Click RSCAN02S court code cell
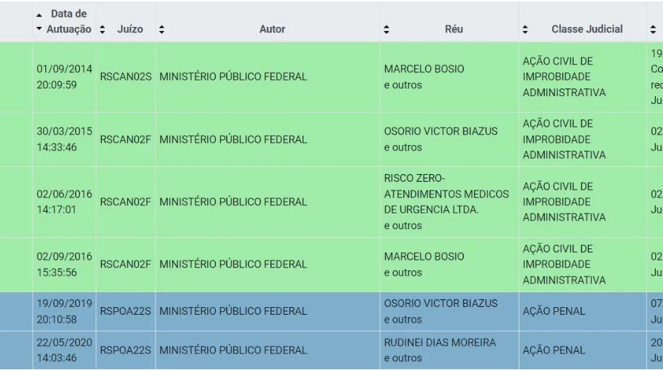663x370 pixels. click(x=125, y=76)
